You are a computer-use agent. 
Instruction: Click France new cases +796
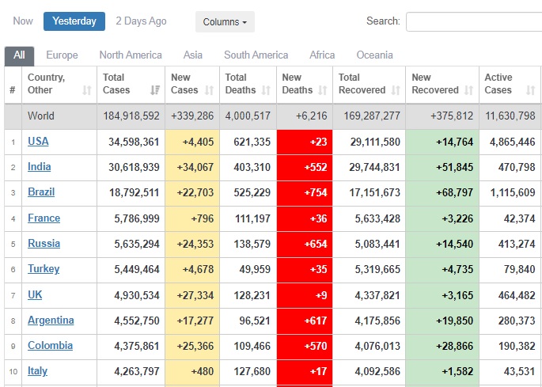point(201,218)
